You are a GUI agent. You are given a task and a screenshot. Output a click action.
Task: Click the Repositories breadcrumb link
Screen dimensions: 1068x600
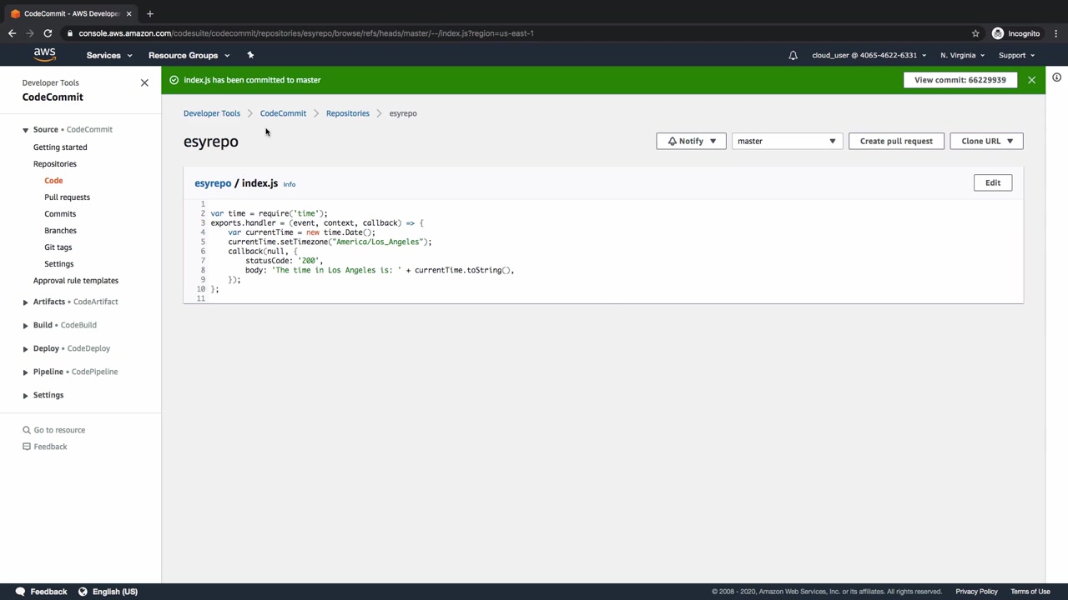[x=348, y=113]
